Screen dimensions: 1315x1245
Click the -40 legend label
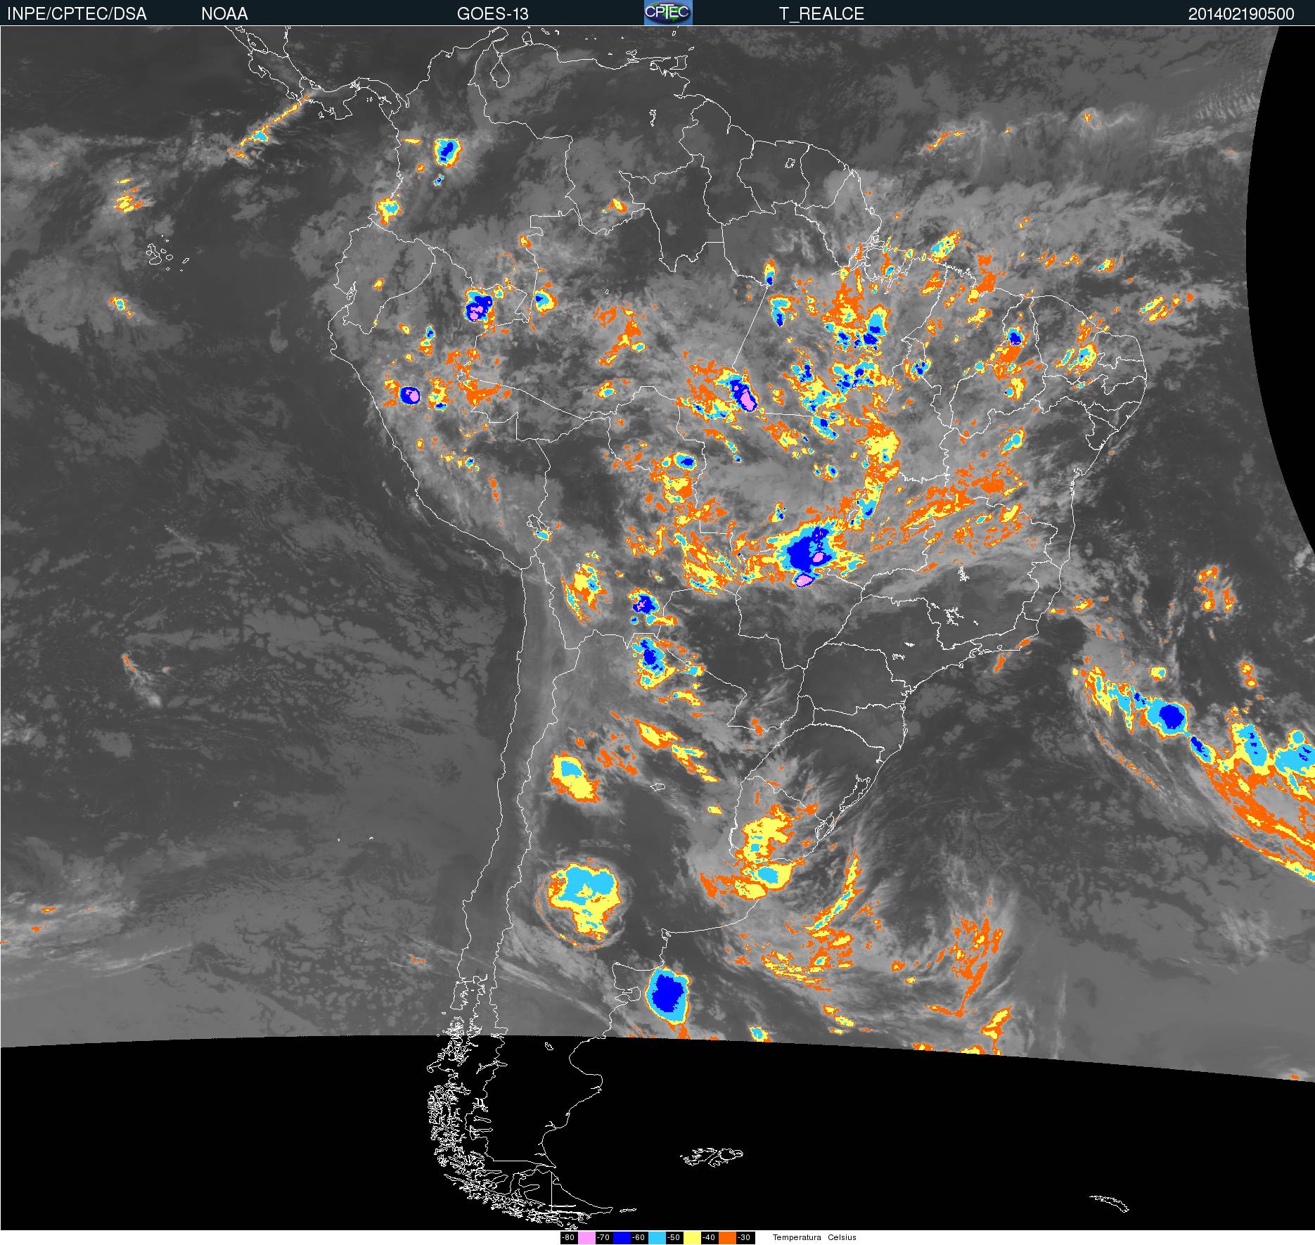coord(709,1238)
